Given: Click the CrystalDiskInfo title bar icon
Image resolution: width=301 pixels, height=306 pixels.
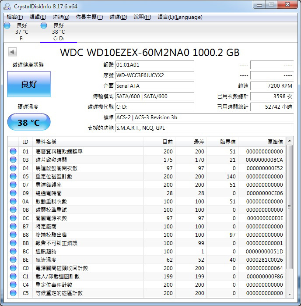Looking at the screenshot, I should click(x=7, y=6).
